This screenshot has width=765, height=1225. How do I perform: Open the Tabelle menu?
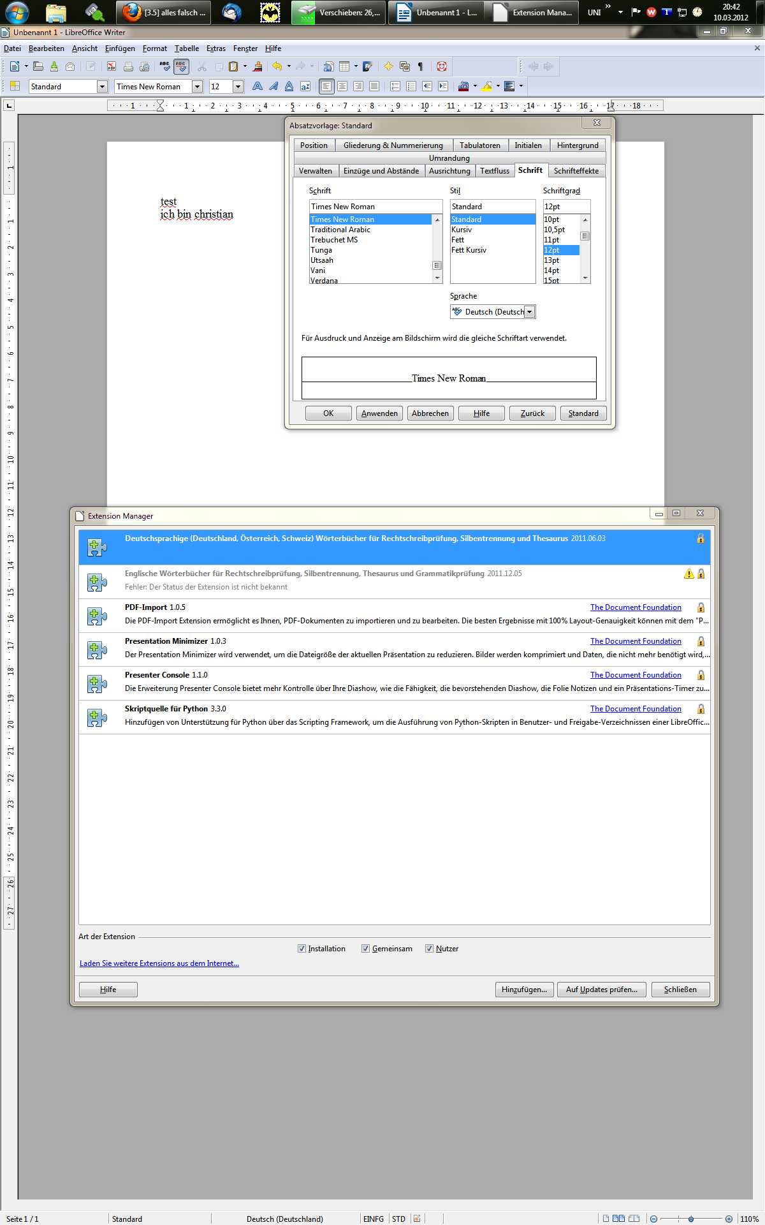pyautogui.click(x=187, y=48)
